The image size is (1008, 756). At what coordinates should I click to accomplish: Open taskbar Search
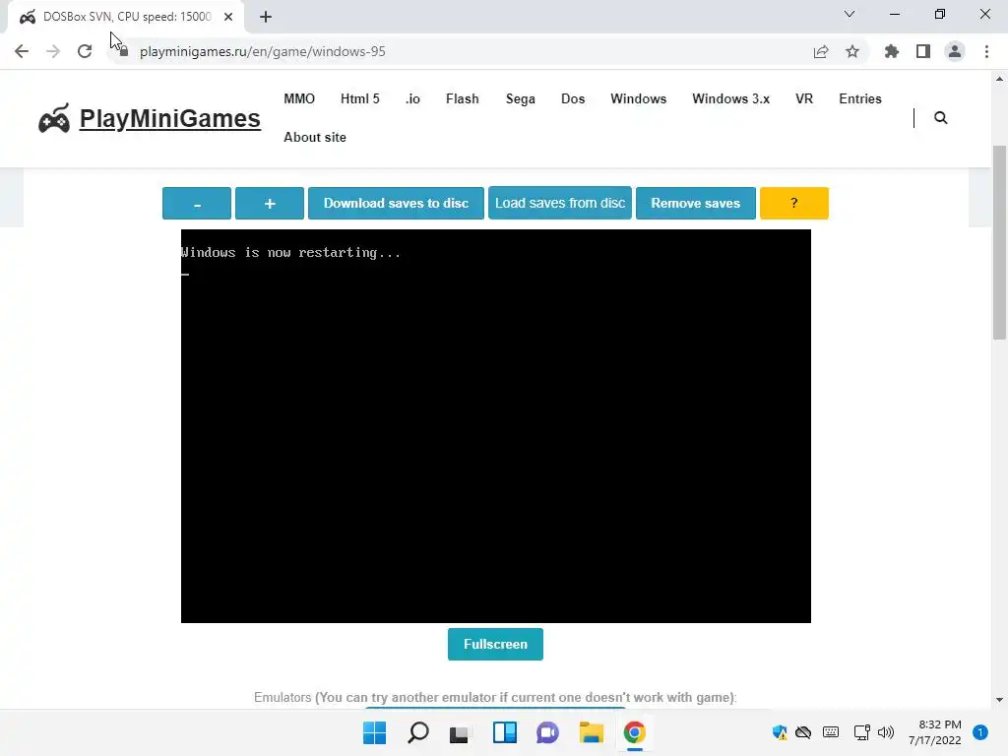click(x=417, y=732)
